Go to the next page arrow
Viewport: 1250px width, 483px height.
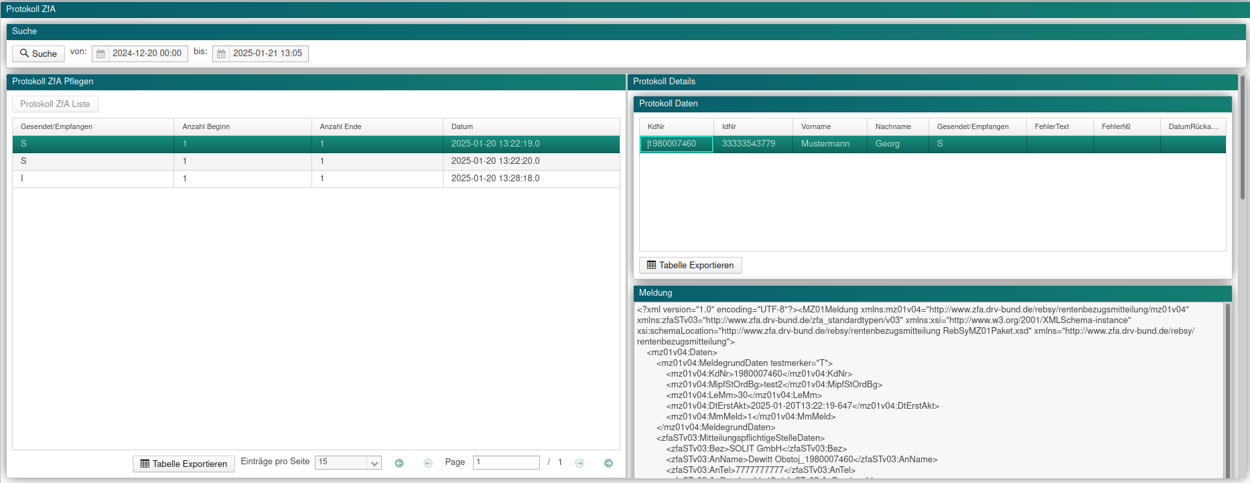click(x=580, y=463)
